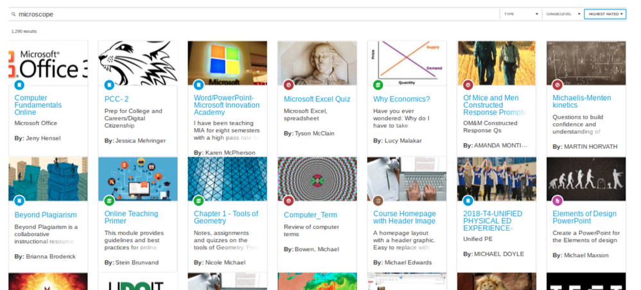This screenshot has height=290, width=641.
Task: Click the blue glass lattice thumbnail
Action: coord(227,179)
